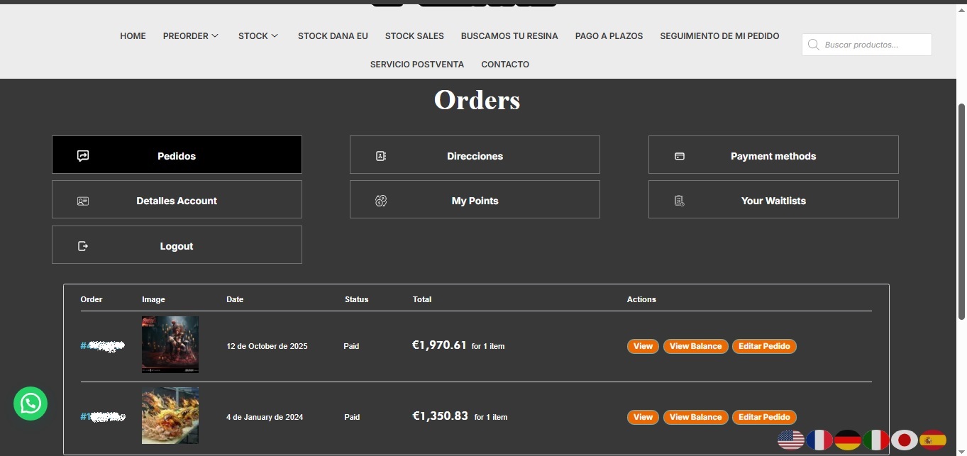Screen dimensions: 967x456
Task: Select Japanese flag language icon
Action: click(x=905, y=440)
